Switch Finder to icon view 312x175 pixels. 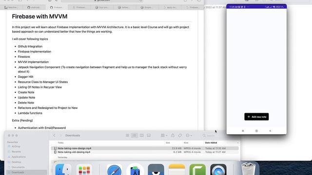tap(127, 136)
